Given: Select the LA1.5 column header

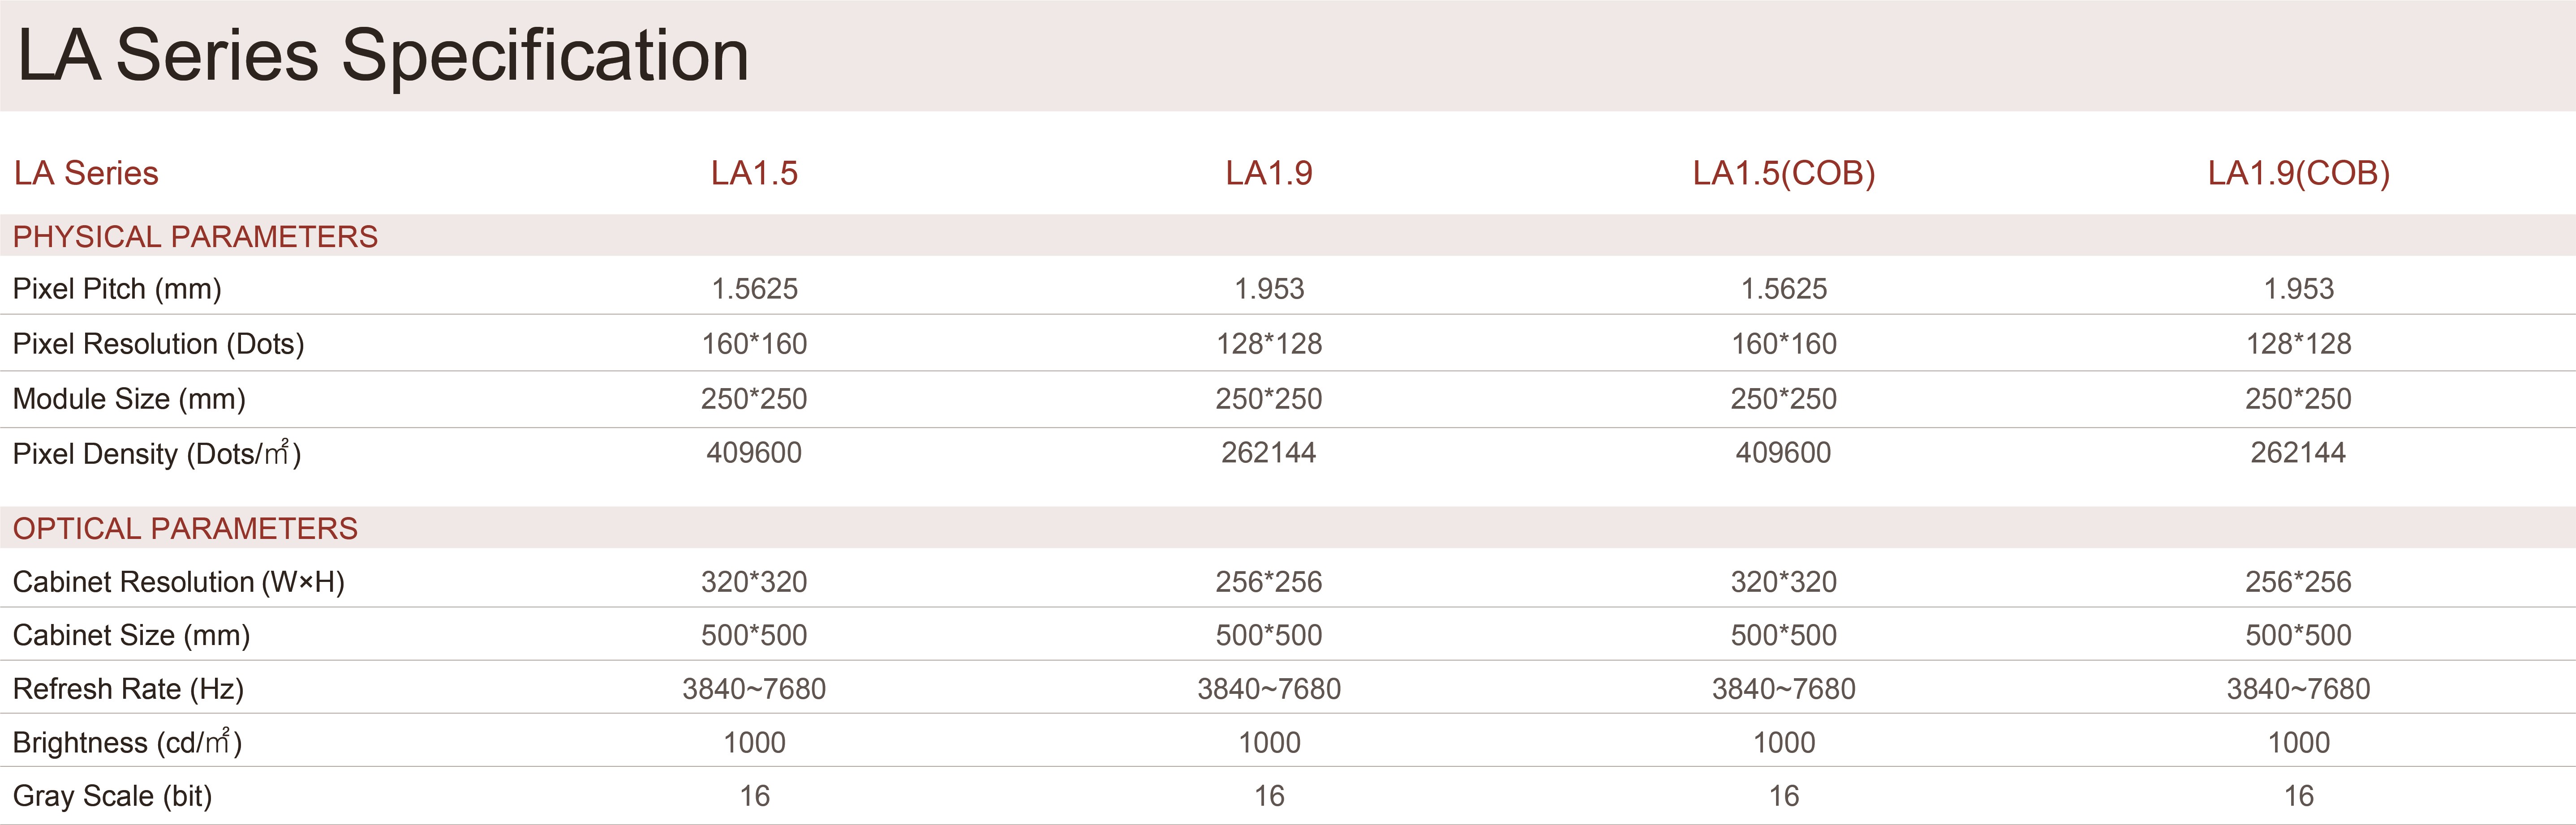Looking at the screenshot, I should pyautogui.click(x=754, y=174).
